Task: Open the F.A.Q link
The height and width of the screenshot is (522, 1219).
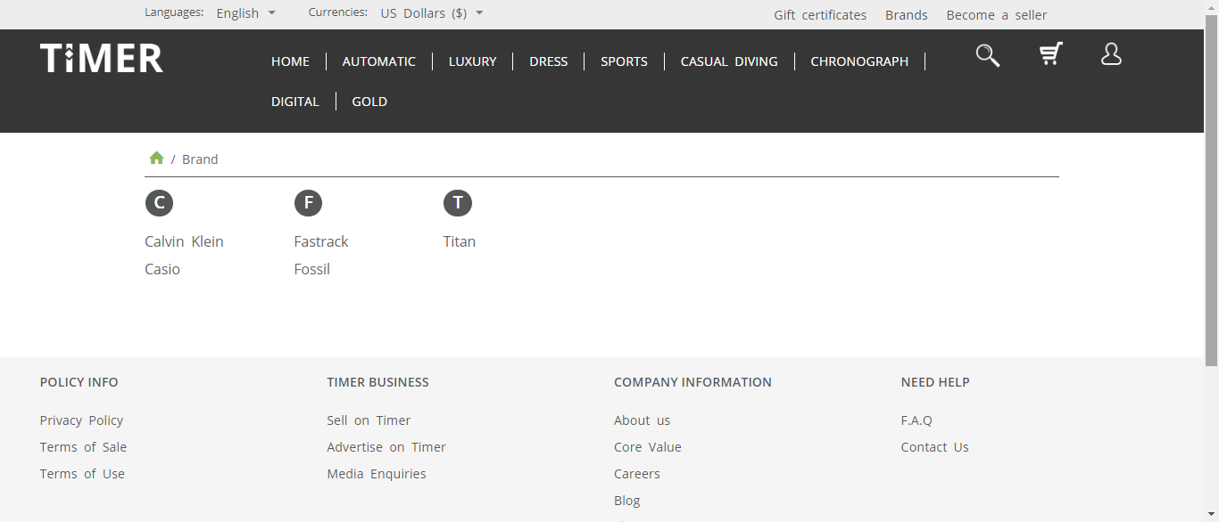Action: pos(916,420)
